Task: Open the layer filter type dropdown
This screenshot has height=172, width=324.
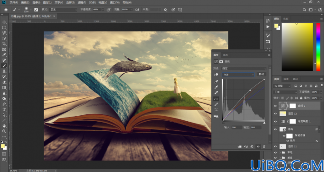Action: click(282, 86)
